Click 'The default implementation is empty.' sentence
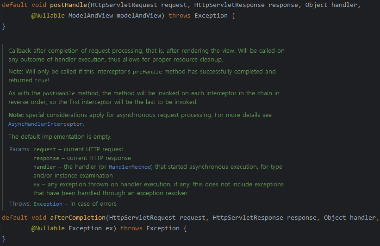 coord(60,137)
